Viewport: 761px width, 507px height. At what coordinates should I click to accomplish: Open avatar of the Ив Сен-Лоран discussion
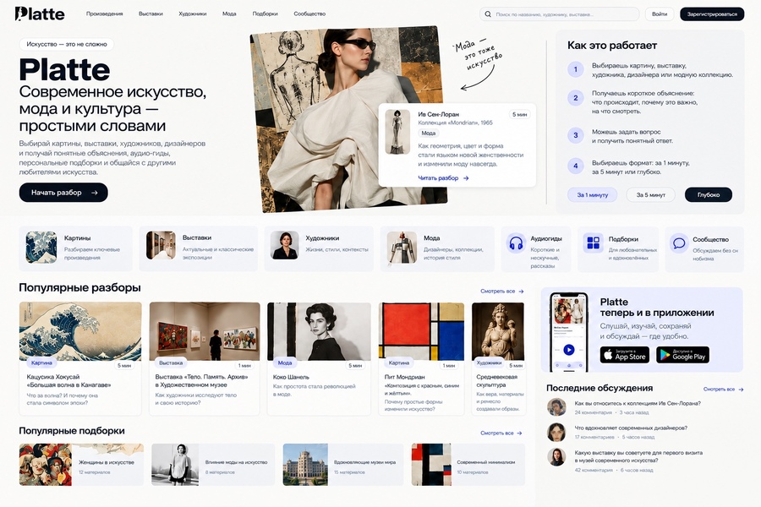coord(556,407)
